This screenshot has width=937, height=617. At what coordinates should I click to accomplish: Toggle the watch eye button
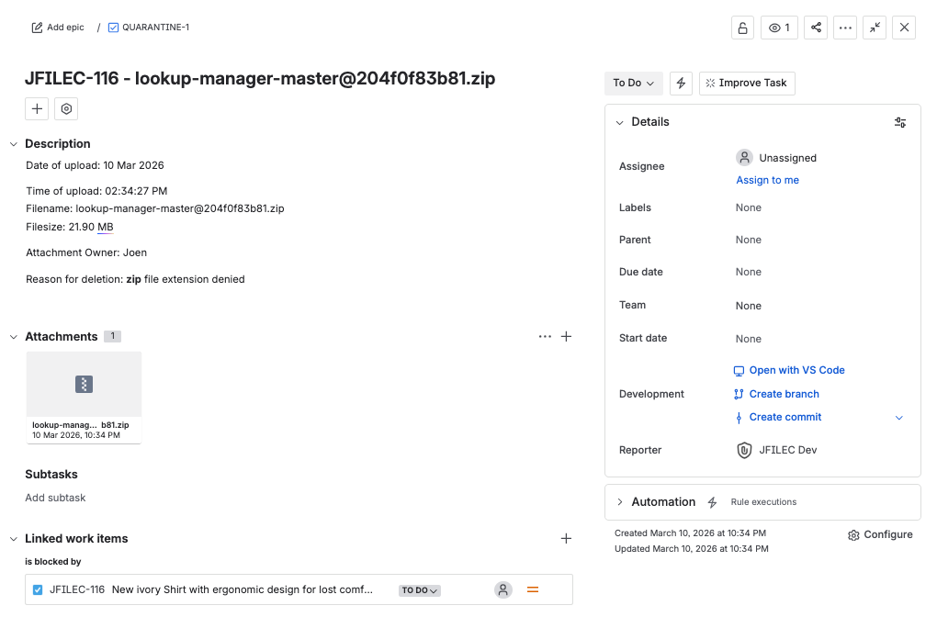(779, 28)
